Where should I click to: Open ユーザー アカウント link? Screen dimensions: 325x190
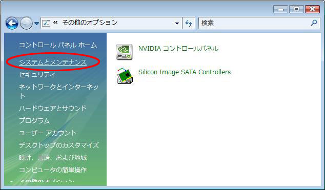[48, 133]
